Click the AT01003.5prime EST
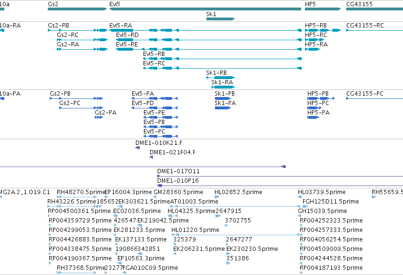The width and height of the screenshot is (403, 275). click(x=235, y=206)
